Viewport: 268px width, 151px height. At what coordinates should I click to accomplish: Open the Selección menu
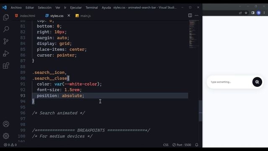click(45, 8)
